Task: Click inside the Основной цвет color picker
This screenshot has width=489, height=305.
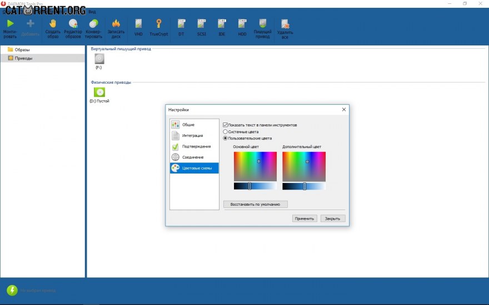Action: pyautogui.click(x=255, y=166)
